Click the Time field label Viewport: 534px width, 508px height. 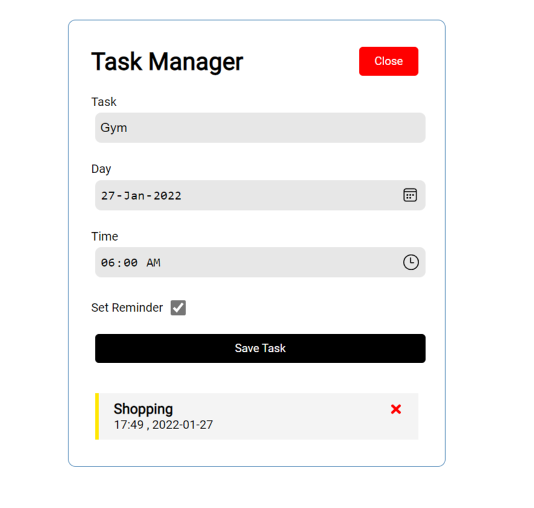pyautogui.click(x=105, y=236)
